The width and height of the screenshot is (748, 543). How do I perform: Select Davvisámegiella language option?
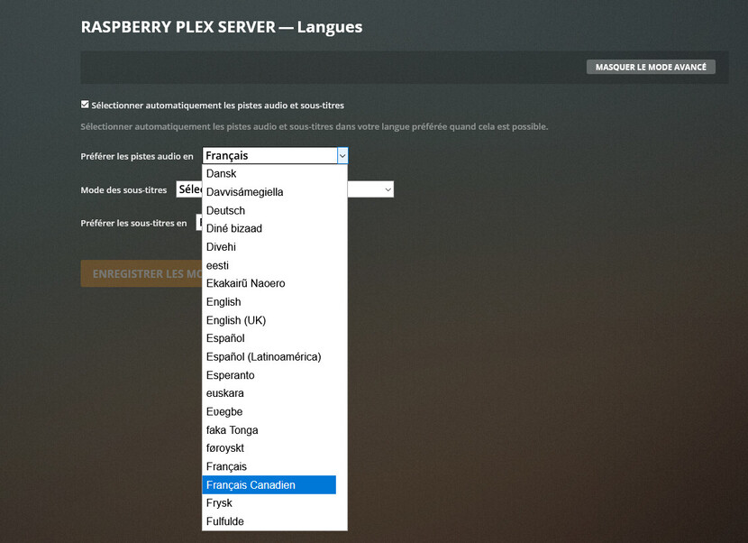tap(269, 192)
